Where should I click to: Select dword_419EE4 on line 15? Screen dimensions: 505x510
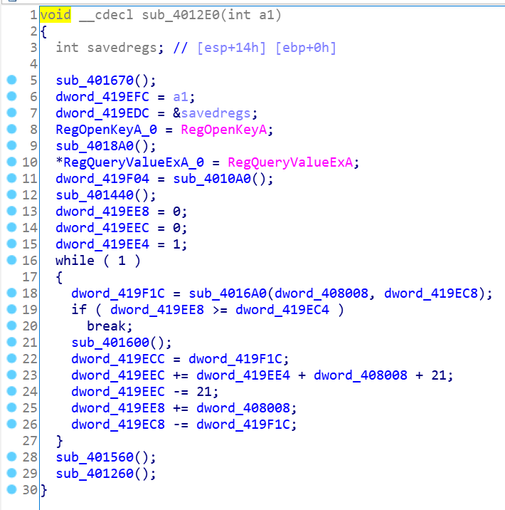pyautogui.click(x=102, y=244)
